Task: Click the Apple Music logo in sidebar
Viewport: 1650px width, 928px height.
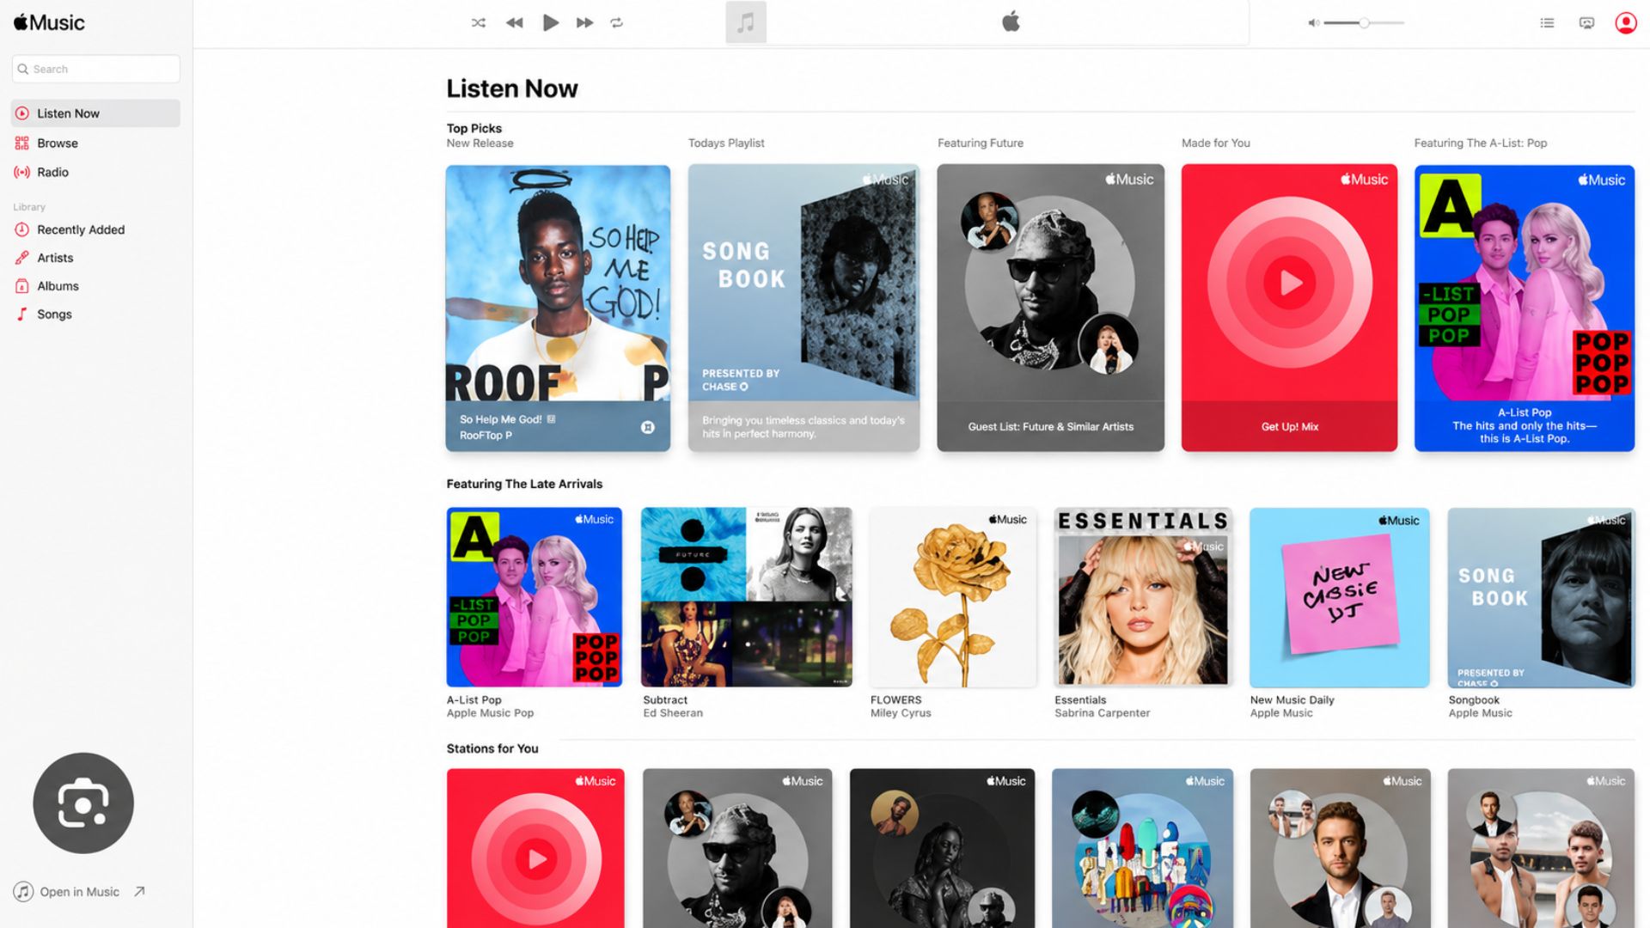Action: [x=49, y=22]
